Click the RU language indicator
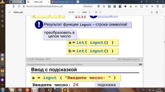Screen dimensions: 165x92 (144, 90)
